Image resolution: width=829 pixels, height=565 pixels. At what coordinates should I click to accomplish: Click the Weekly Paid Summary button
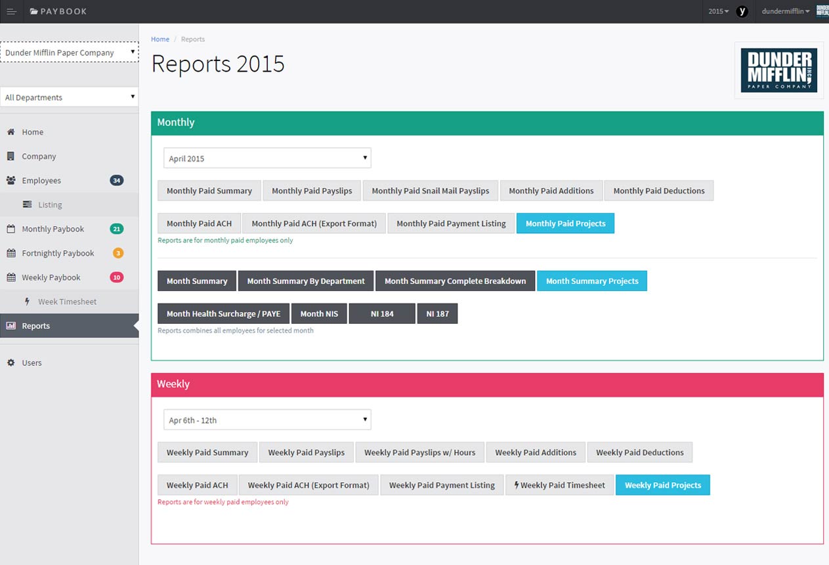pos(207,452)
